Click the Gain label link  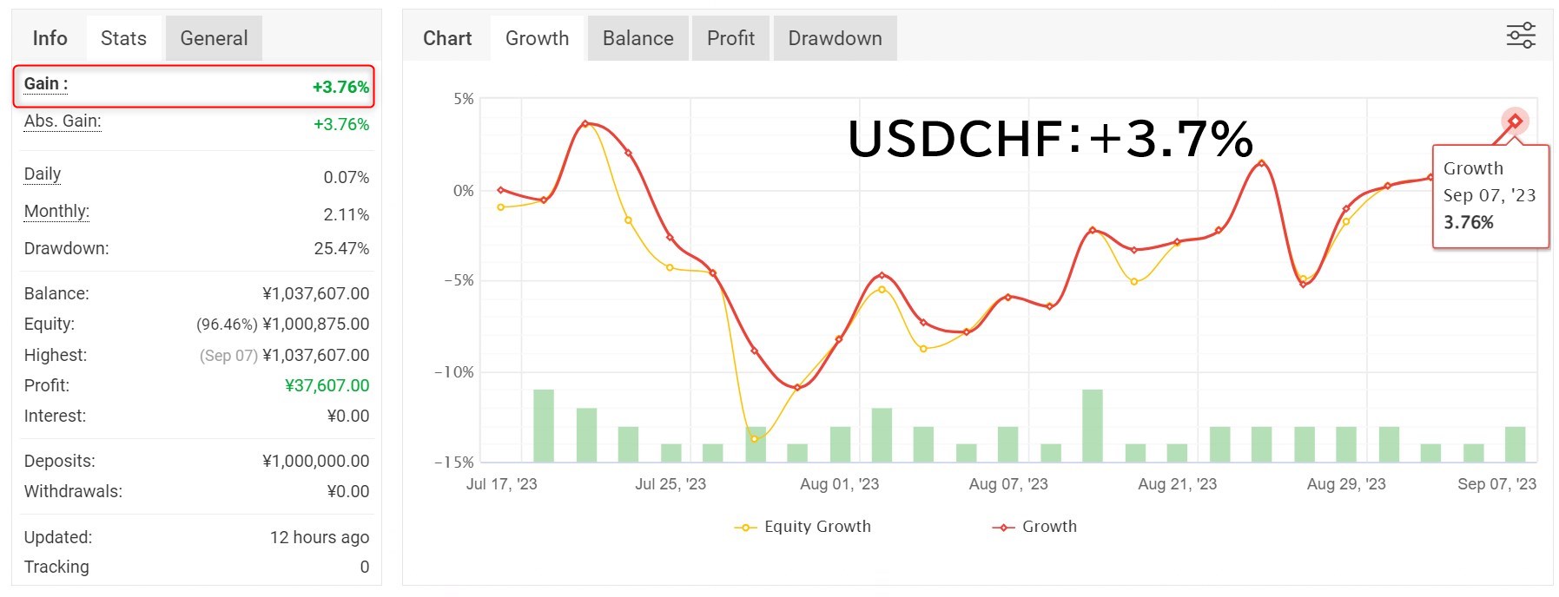click(x=45, y=84)
